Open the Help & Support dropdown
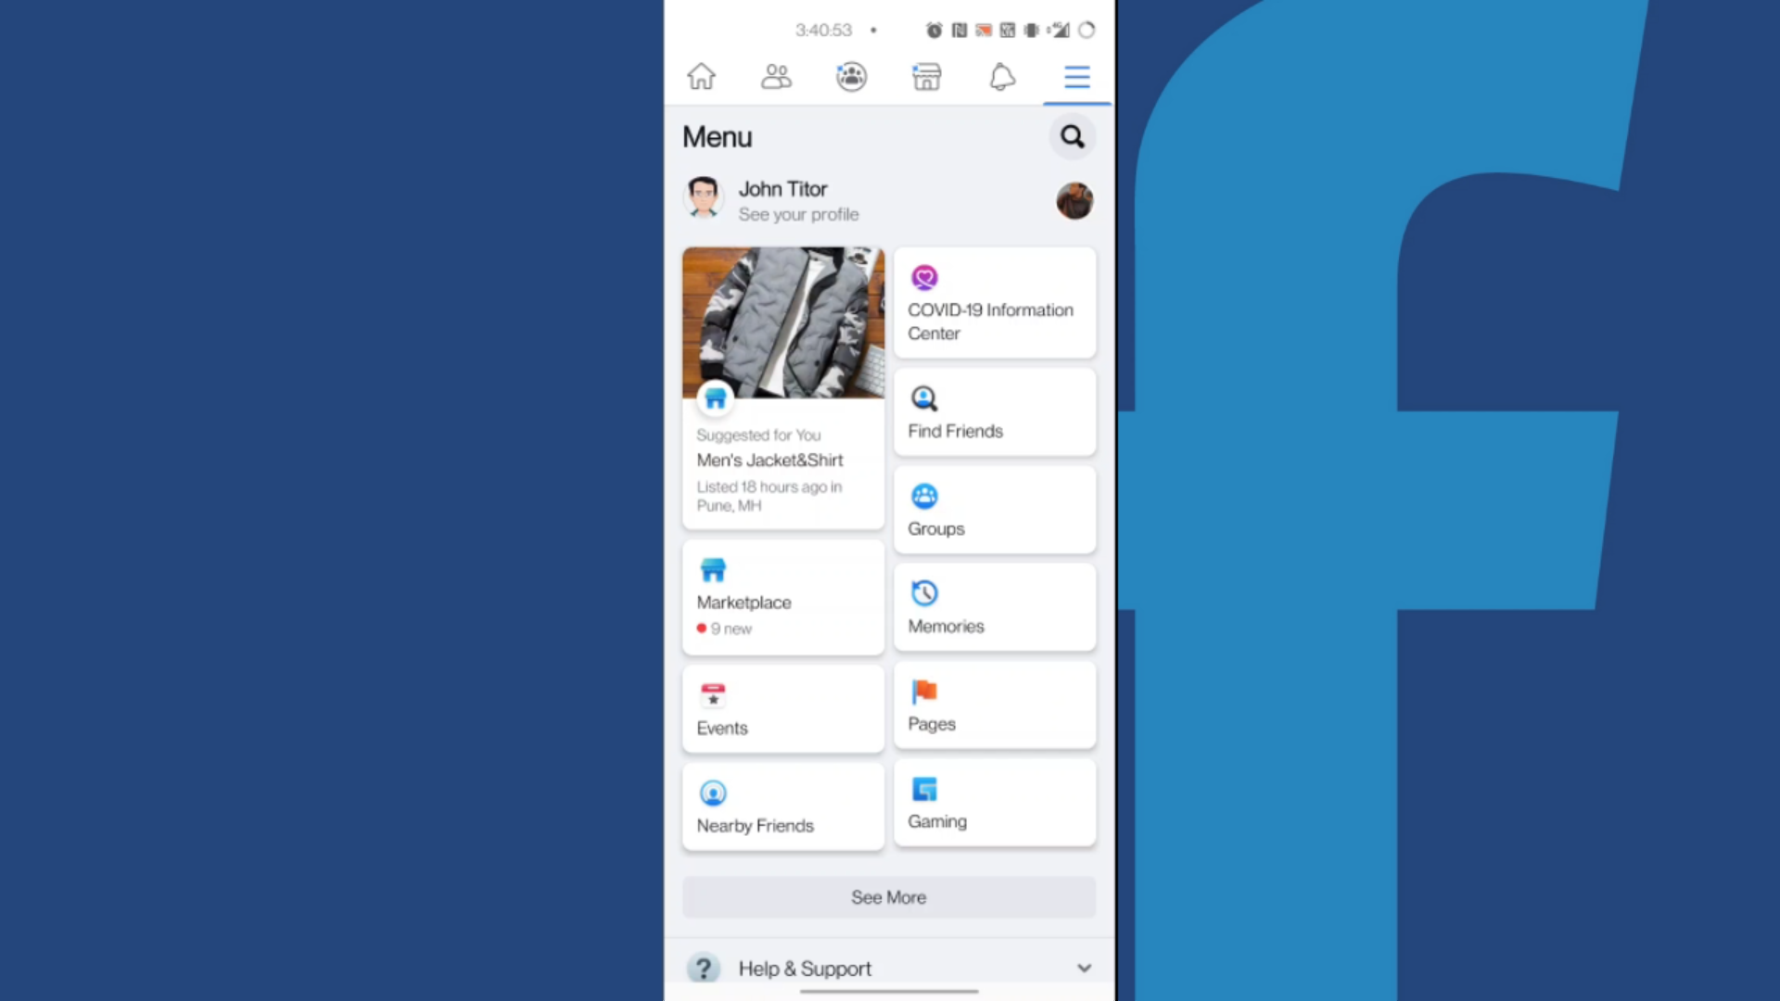The width and height of the screenshot is (1780, 1001). (x=889, y=968)
